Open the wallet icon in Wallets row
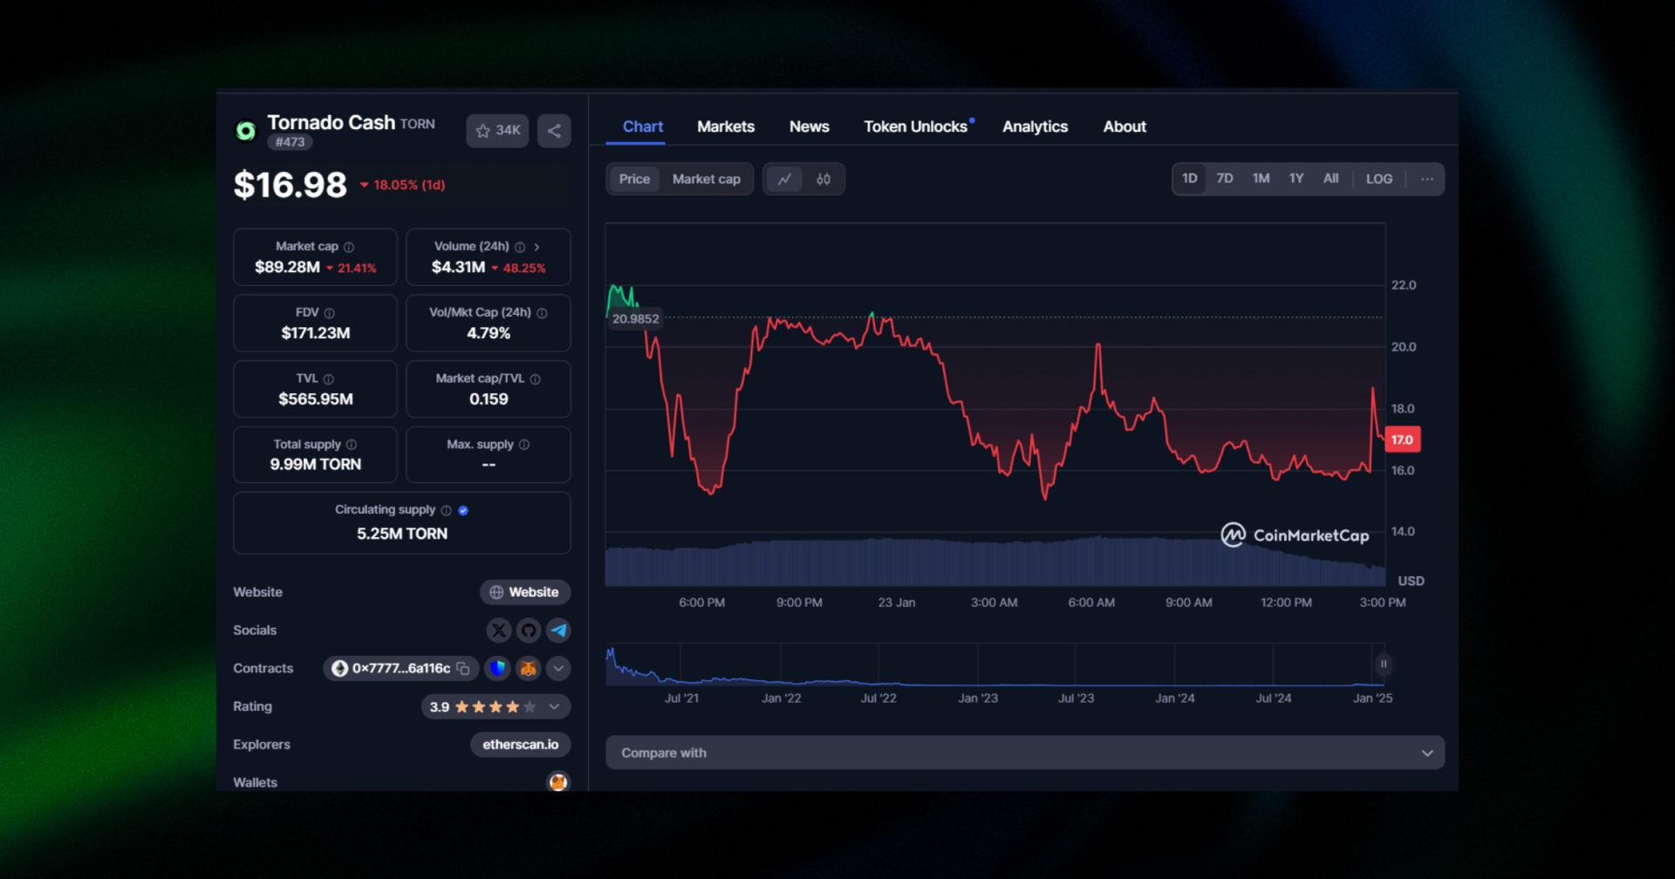Image resolution: width=1675 pixels, height=879 pixels. (x=558, y=782)
